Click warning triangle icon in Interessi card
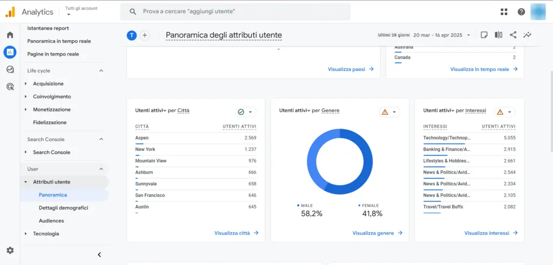The height and width of the screenshot is (265, 553). [x=500, y=112]
